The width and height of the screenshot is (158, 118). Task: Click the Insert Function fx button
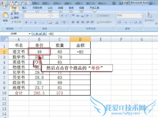pyautogui.click(x=44, y=34)
